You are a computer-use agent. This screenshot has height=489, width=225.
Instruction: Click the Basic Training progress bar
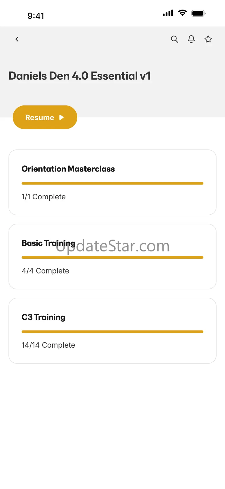click(112, 258)
